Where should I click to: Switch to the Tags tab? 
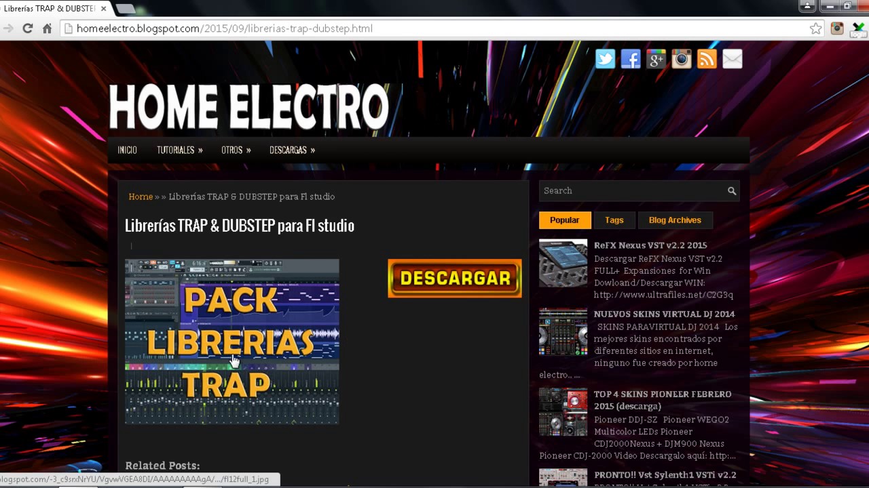click(x=614, y=220)
